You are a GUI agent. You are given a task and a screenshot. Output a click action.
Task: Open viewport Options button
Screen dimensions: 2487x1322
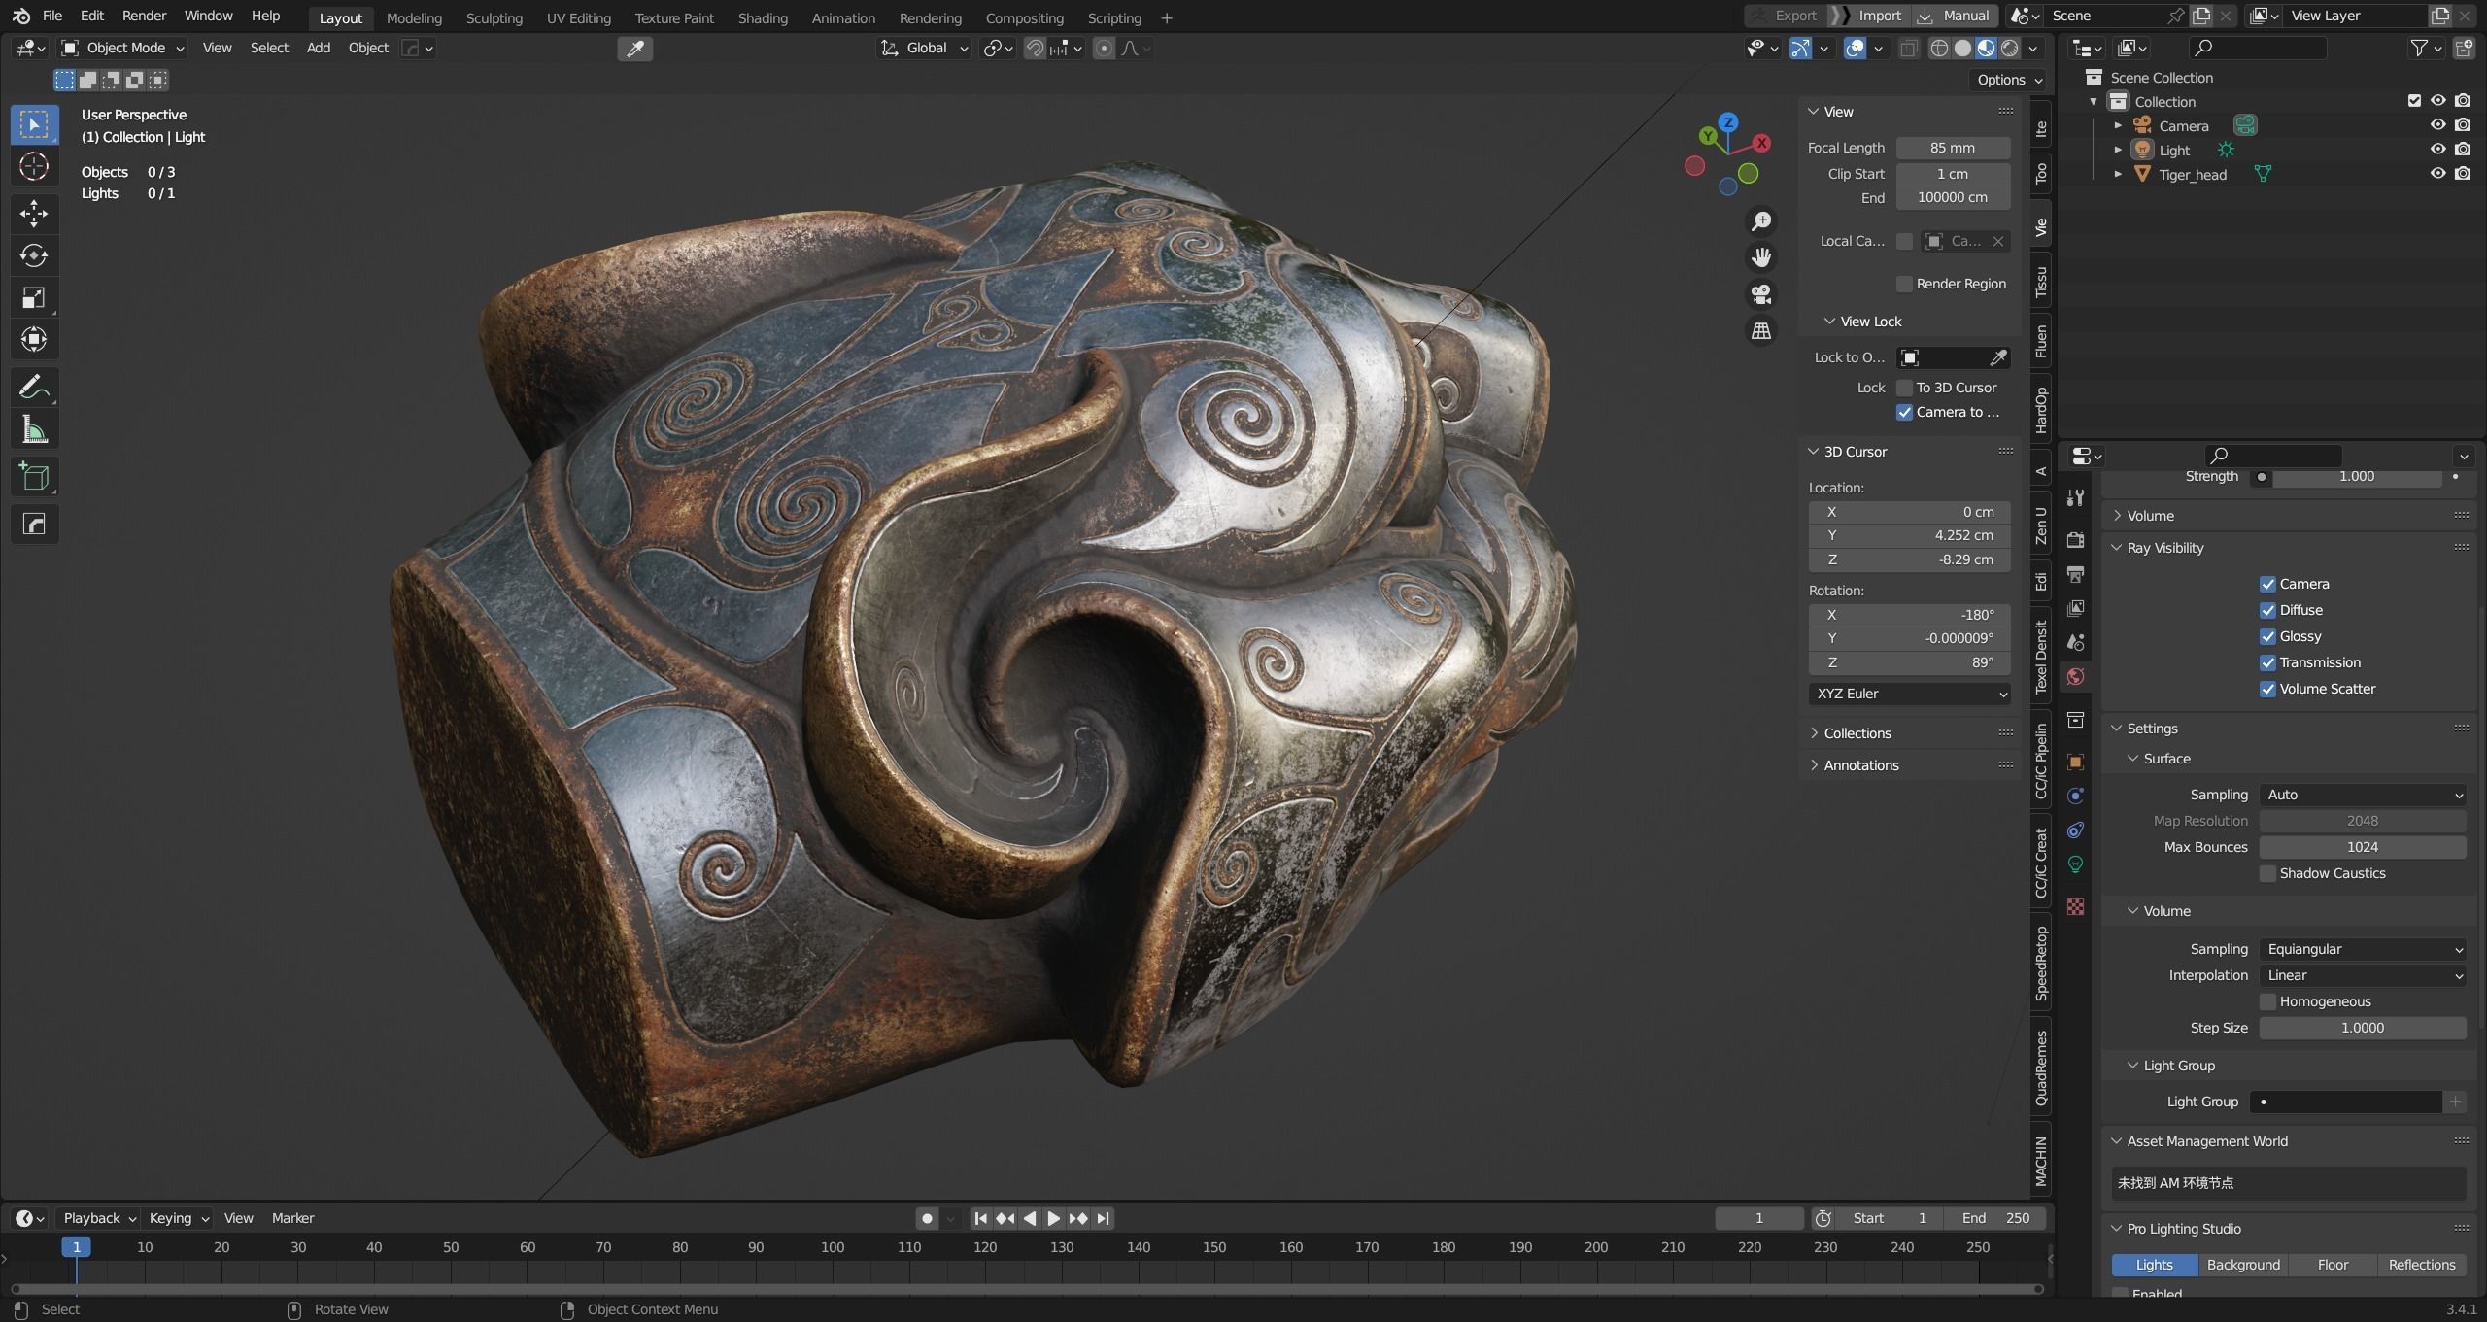click(x=2009, y=80)
